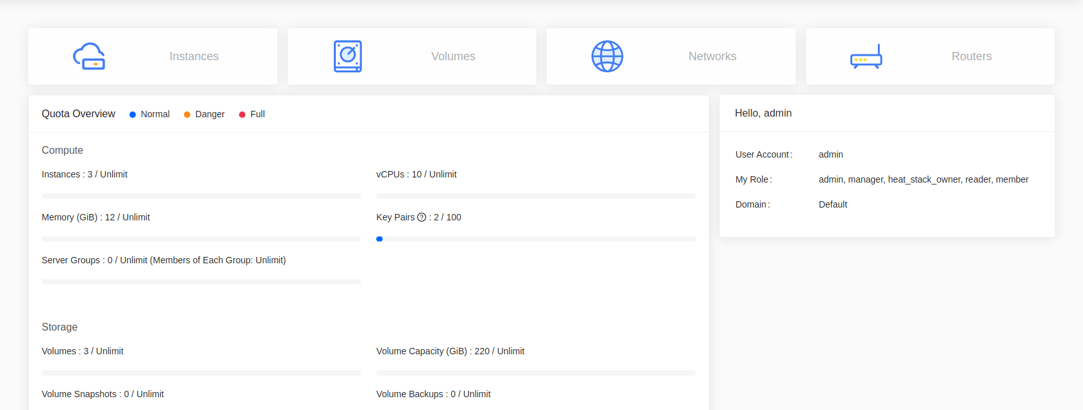Click the vCPUs quota progress bar

[x=536, y=196]
